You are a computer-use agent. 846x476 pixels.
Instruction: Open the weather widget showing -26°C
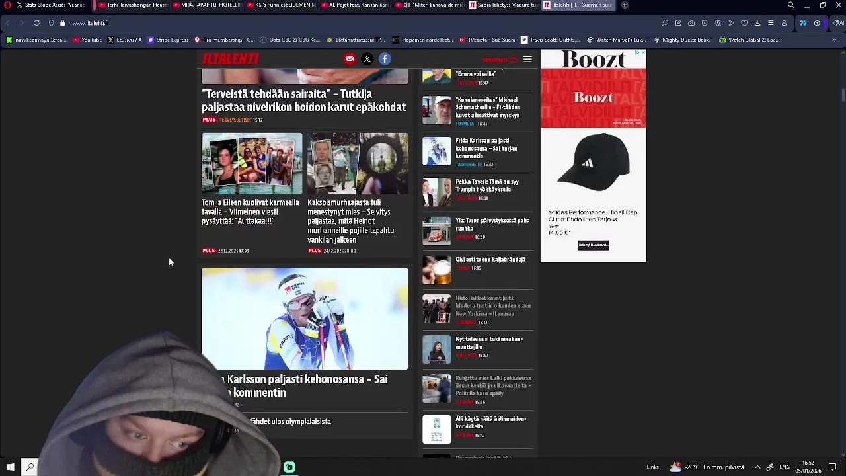707,467
